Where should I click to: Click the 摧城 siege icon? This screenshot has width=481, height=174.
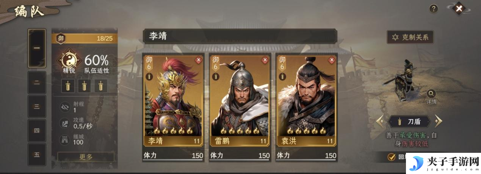click(65, 139)
